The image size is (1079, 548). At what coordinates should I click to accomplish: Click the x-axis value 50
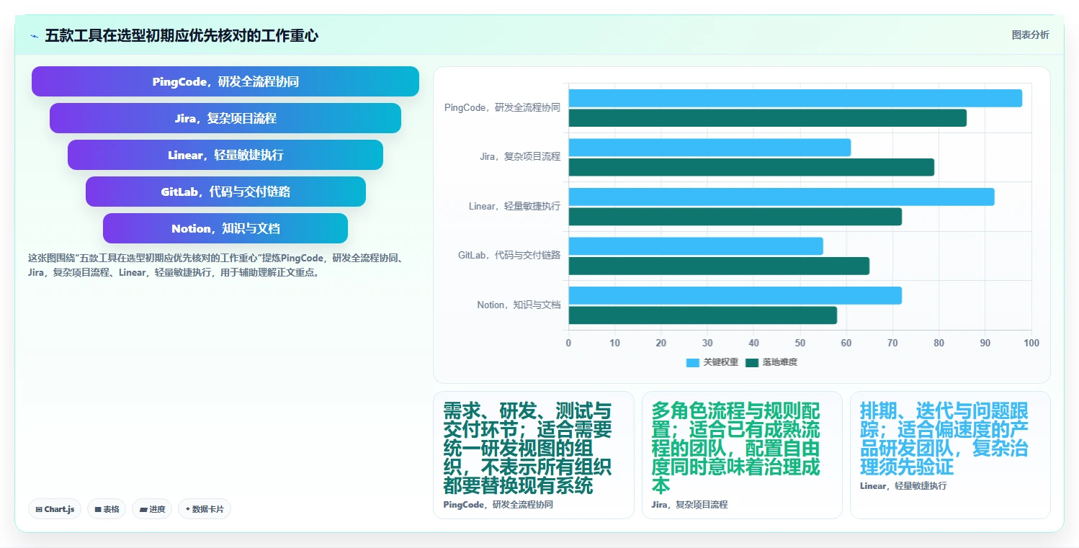point(800,343)
